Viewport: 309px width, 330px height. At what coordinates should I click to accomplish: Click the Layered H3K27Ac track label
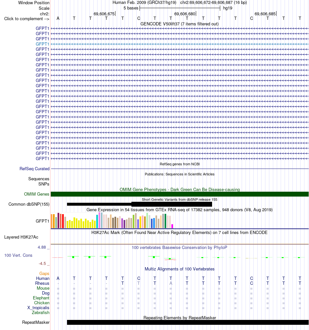tap(21, 237)
